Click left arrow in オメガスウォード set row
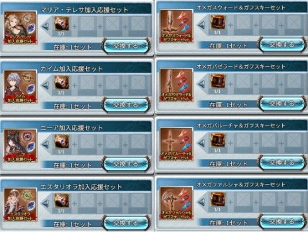308x232 pixels. (x=201, y=25)
